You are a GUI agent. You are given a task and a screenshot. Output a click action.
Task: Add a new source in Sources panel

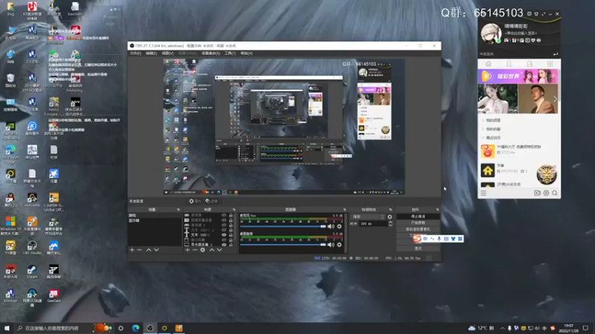pyautogui.click(x=187, y=250)
